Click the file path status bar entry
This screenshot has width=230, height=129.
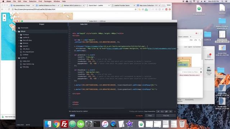pos(20,125)
